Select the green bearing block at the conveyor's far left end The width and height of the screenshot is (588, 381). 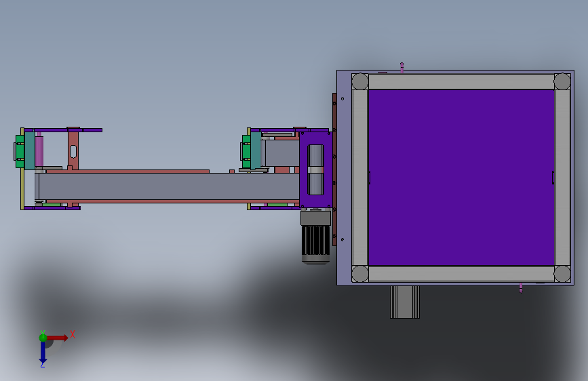[20, 151]
